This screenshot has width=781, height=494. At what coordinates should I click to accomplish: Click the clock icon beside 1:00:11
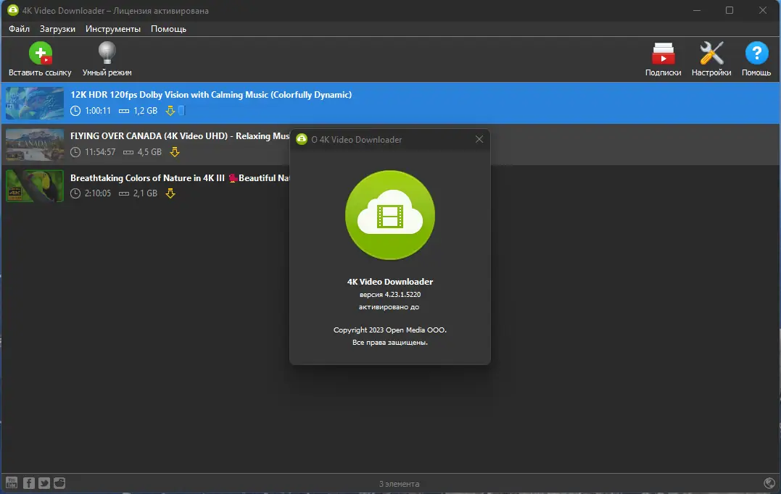point(75,110)
